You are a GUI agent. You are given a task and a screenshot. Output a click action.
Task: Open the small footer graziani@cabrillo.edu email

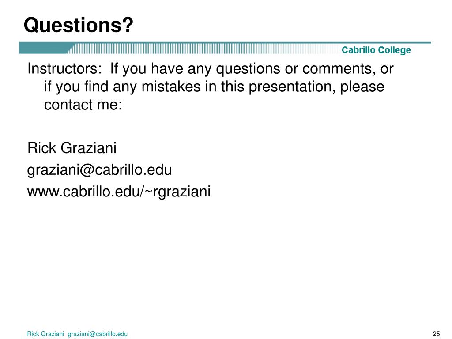click(x=98, y=334)
